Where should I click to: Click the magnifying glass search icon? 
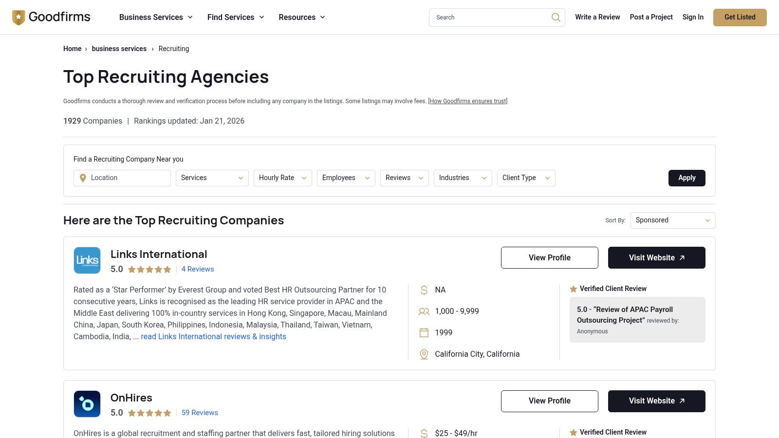pyautogui.click(x=556, y=17)
